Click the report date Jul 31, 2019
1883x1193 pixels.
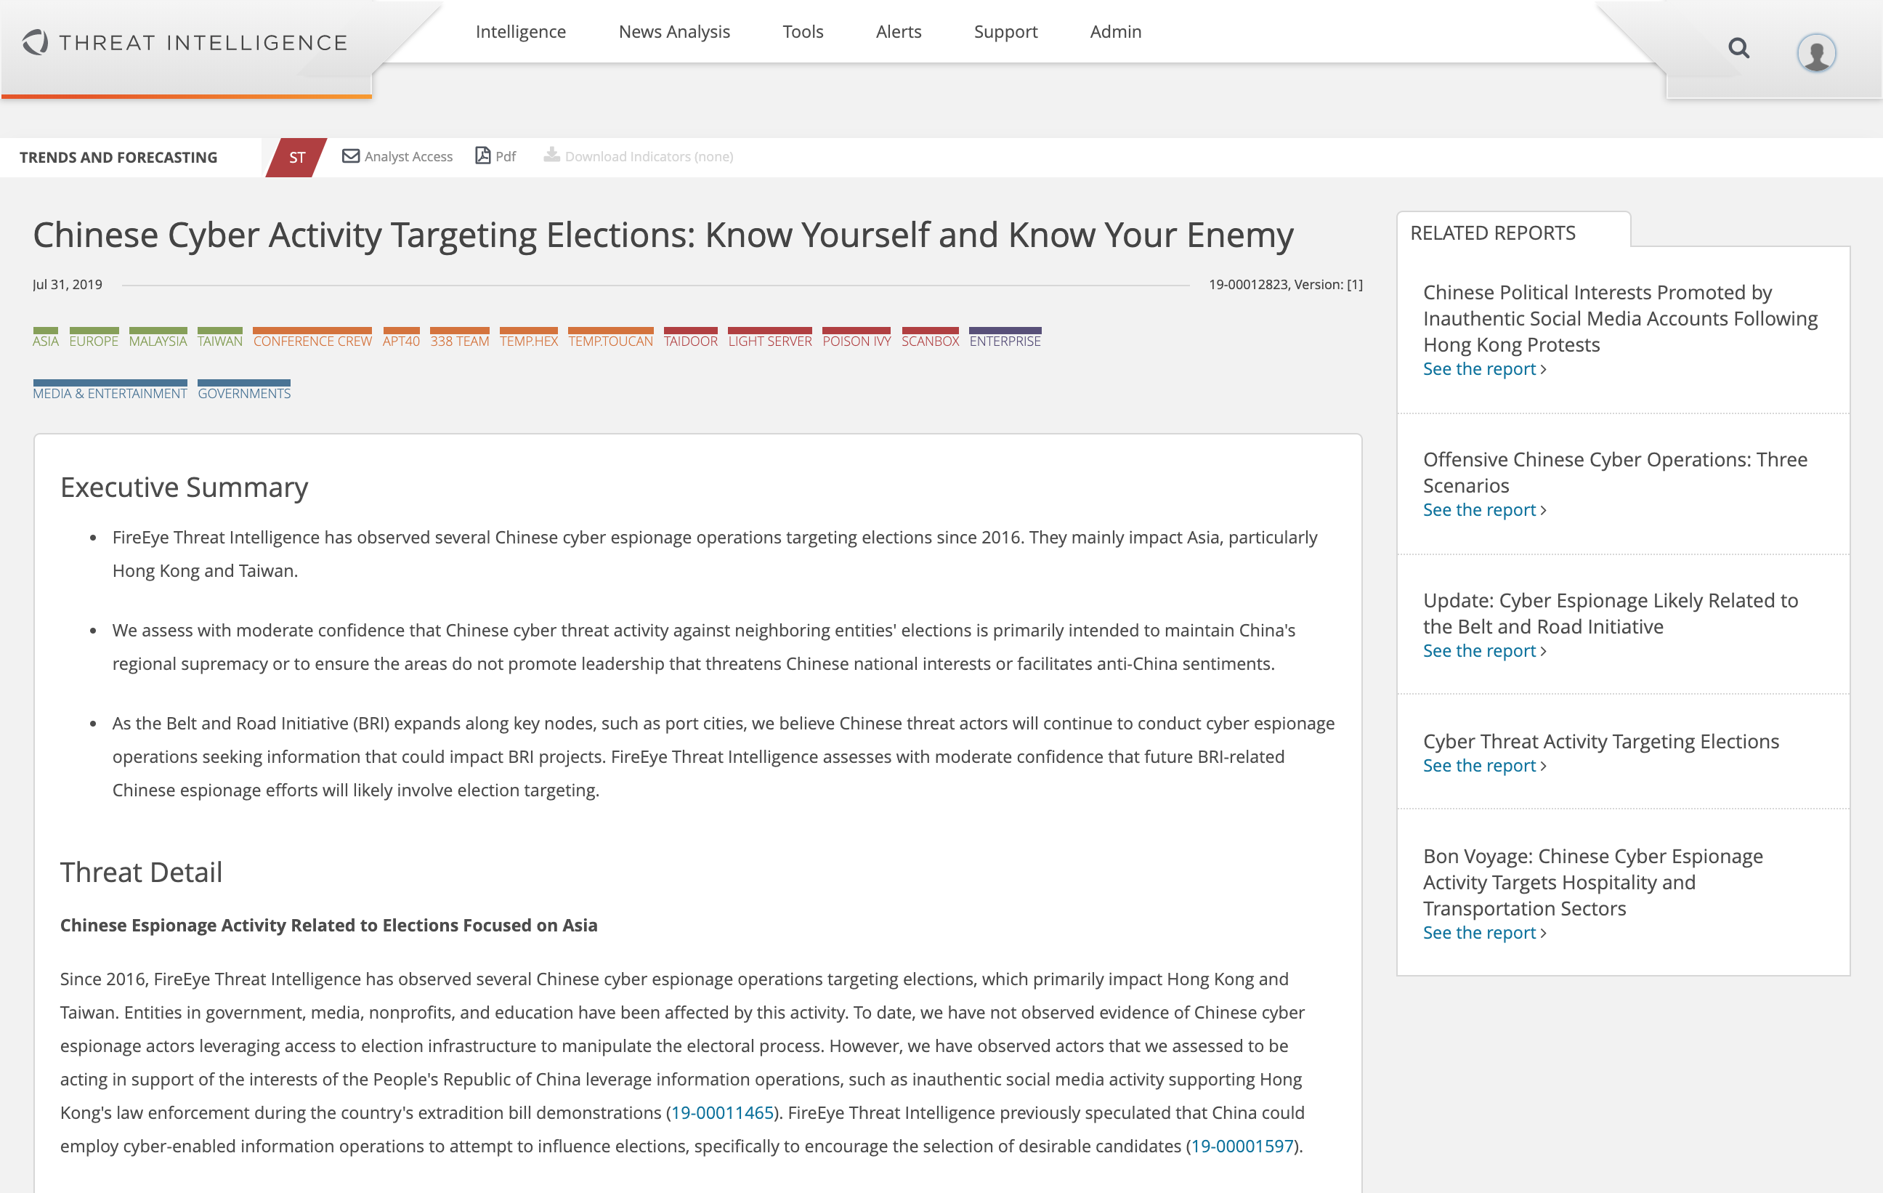pyautogui.click(x=68, y=285)
